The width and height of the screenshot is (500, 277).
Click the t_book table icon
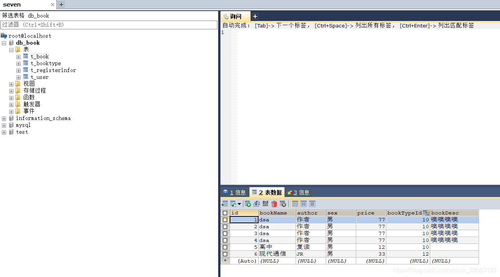coord(26,56)
